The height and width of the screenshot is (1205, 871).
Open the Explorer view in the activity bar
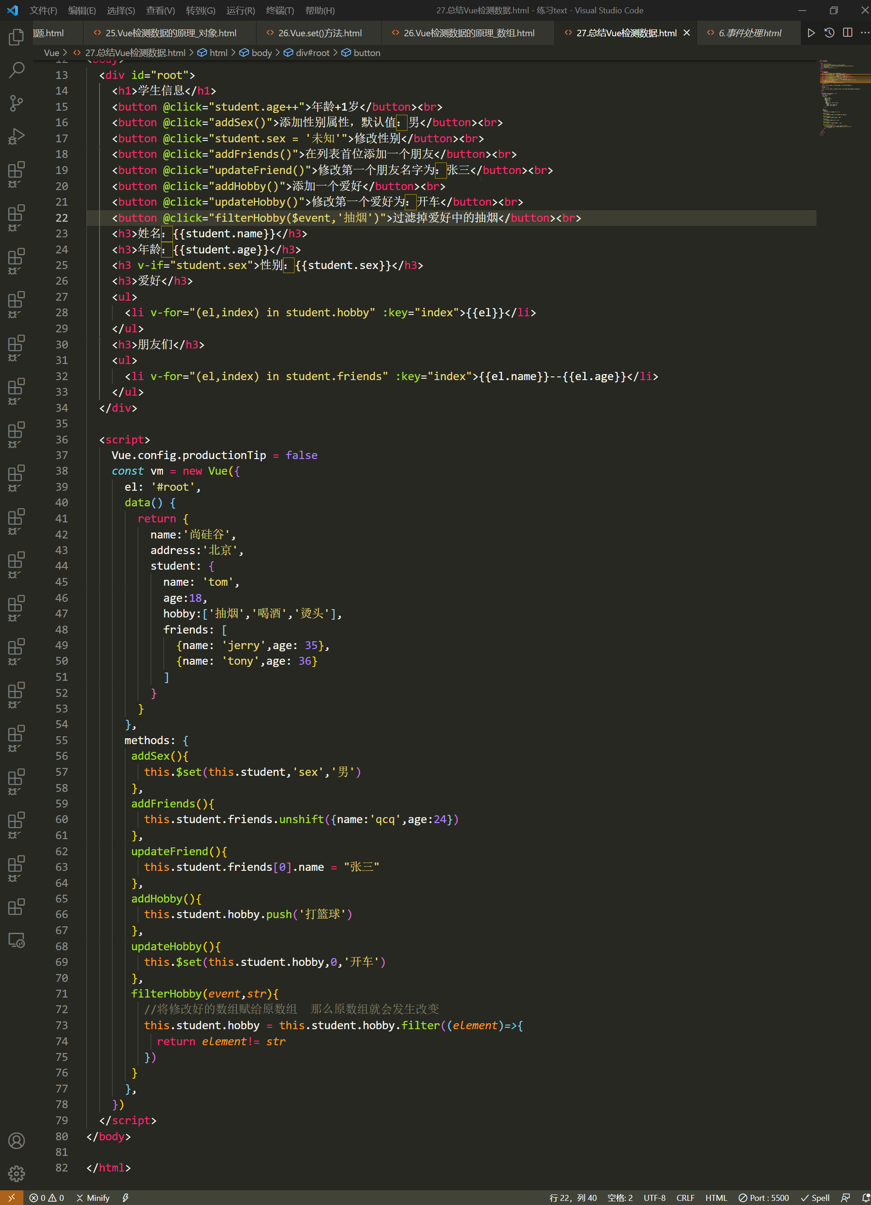[17, 37]
